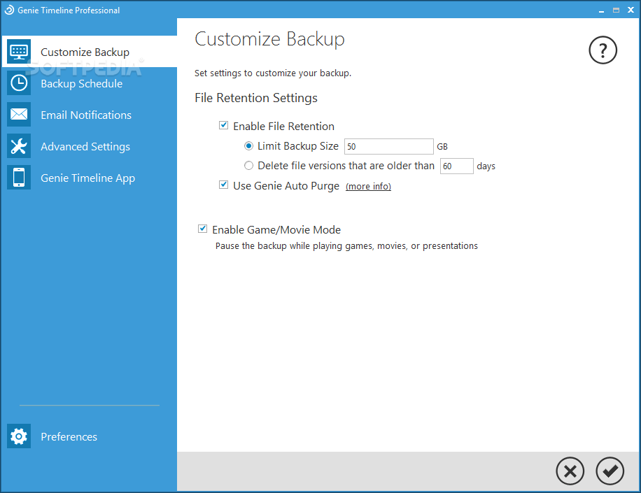Open the (more info) link
This screenshot has width=641, height=493.
(368, 186)
